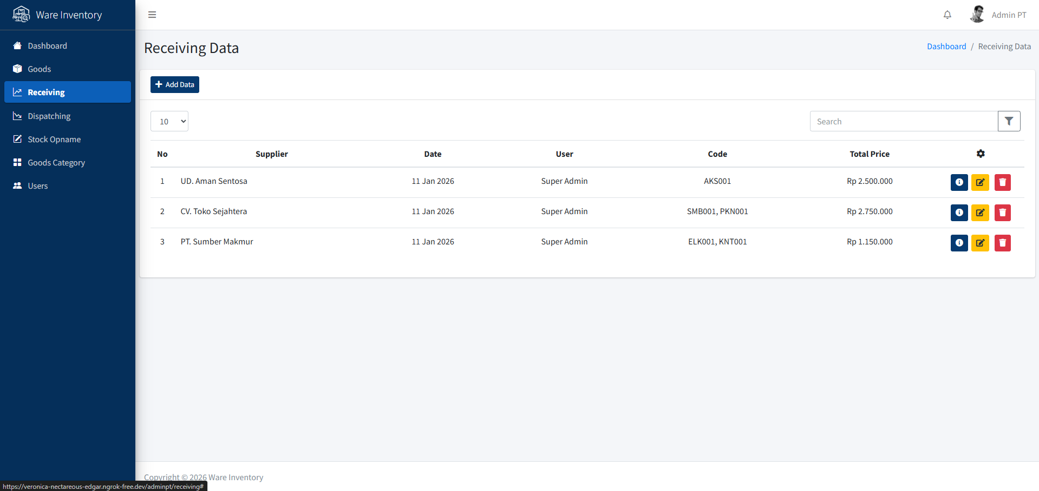This screenshot has width=1039, height=491.
Task: Expand the rows-per-page dropdown showing 10
Action: pyautogui.click(x=169, y=121)
